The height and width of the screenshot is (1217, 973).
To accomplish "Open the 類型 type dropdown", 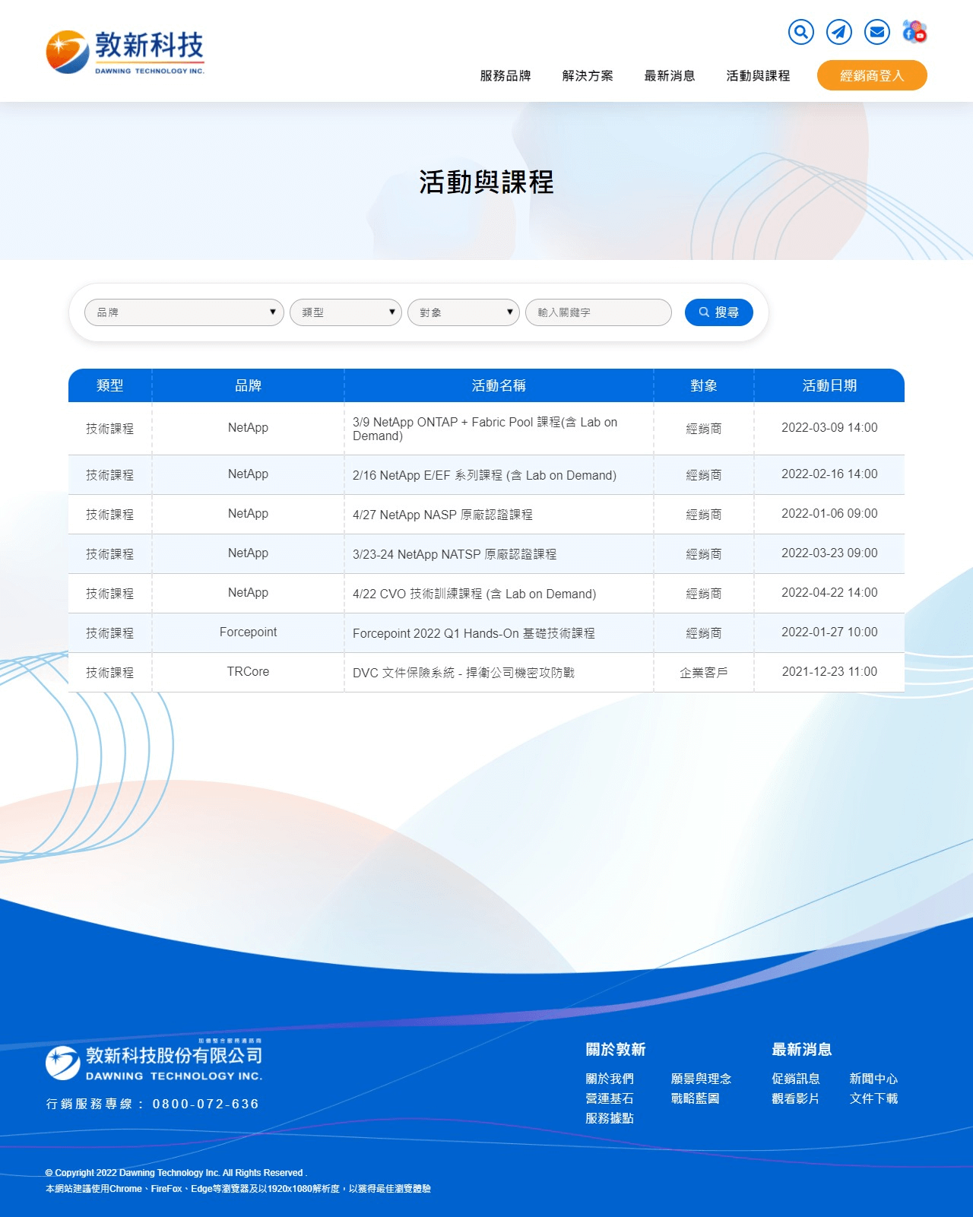I will click(346, 312).
